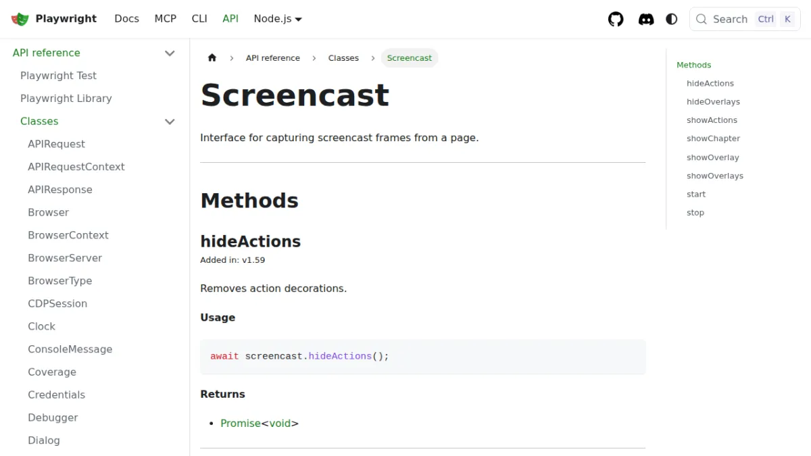The width and height of the screenshot is (811, 456).
Task: Open CDPSession class page
Action: point(57,304)
